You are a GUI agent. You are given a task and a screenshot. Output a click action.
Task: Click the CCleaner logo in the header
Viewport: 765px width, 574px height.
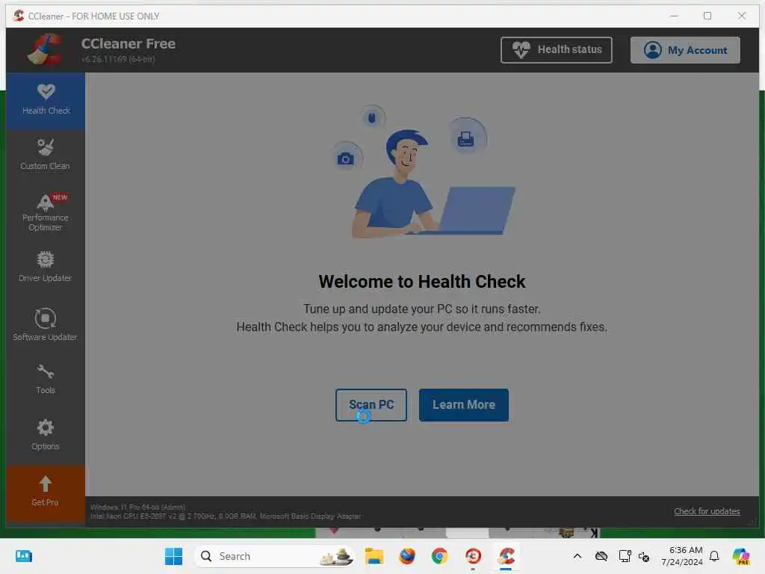(x=45, y=50)
